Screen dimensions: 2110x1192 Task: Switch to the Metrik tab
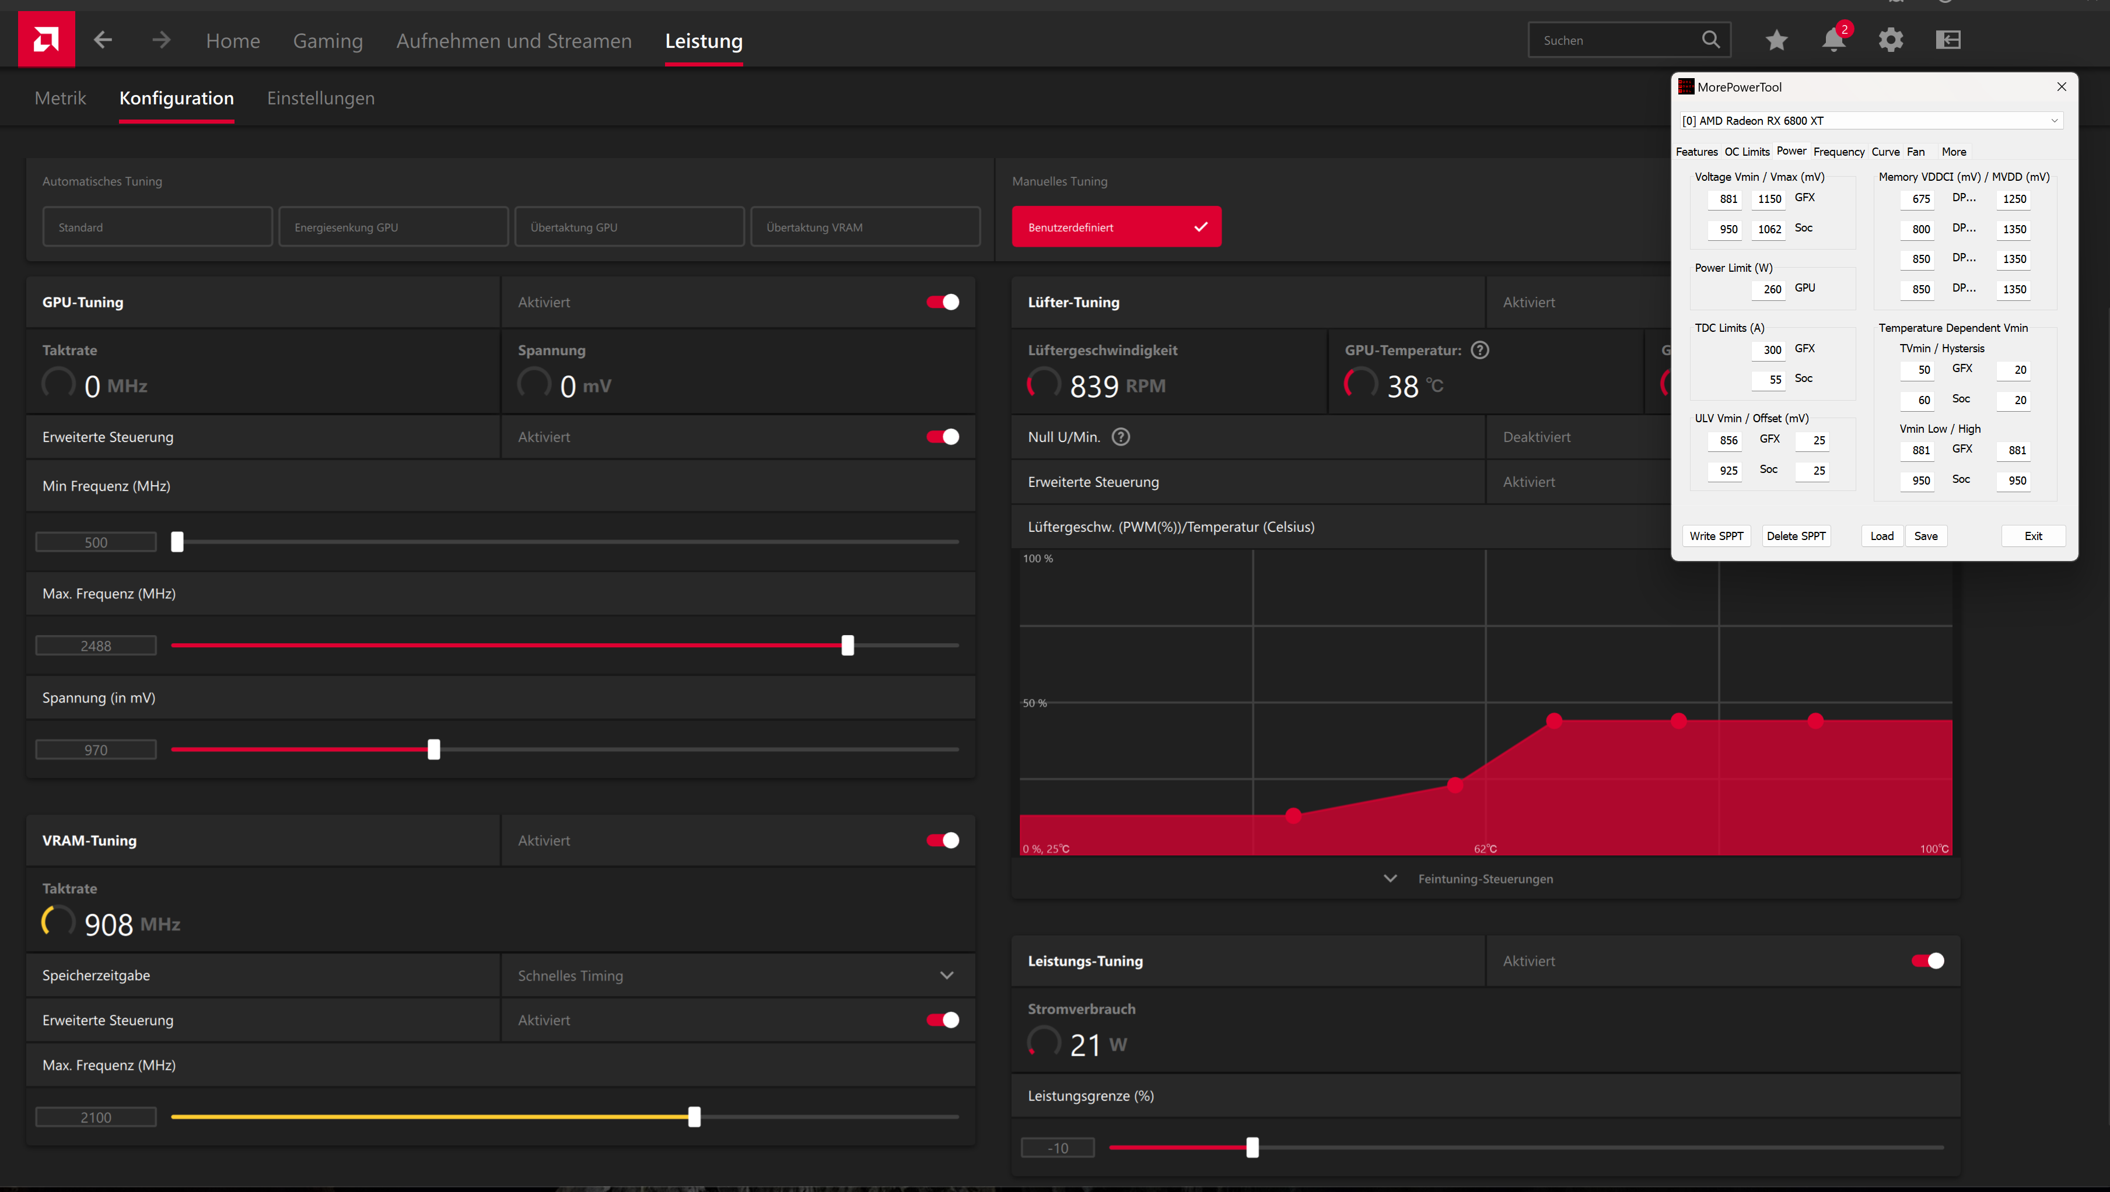pyautogui.click(x=60, y=97)
